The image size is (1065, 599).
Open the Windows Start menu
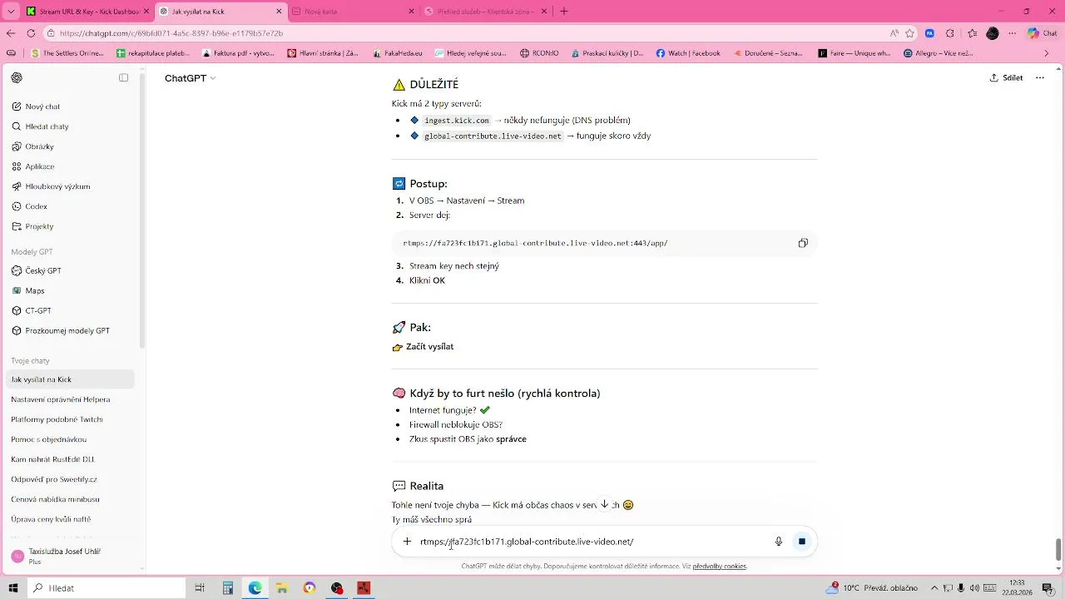coord(12,588)
